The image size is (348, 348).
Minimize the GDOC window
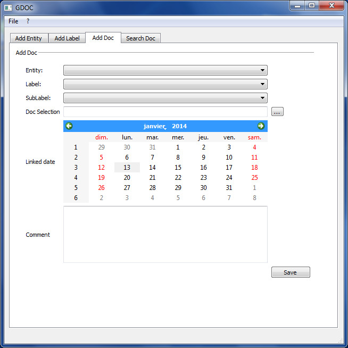click(x=297, y=5)
